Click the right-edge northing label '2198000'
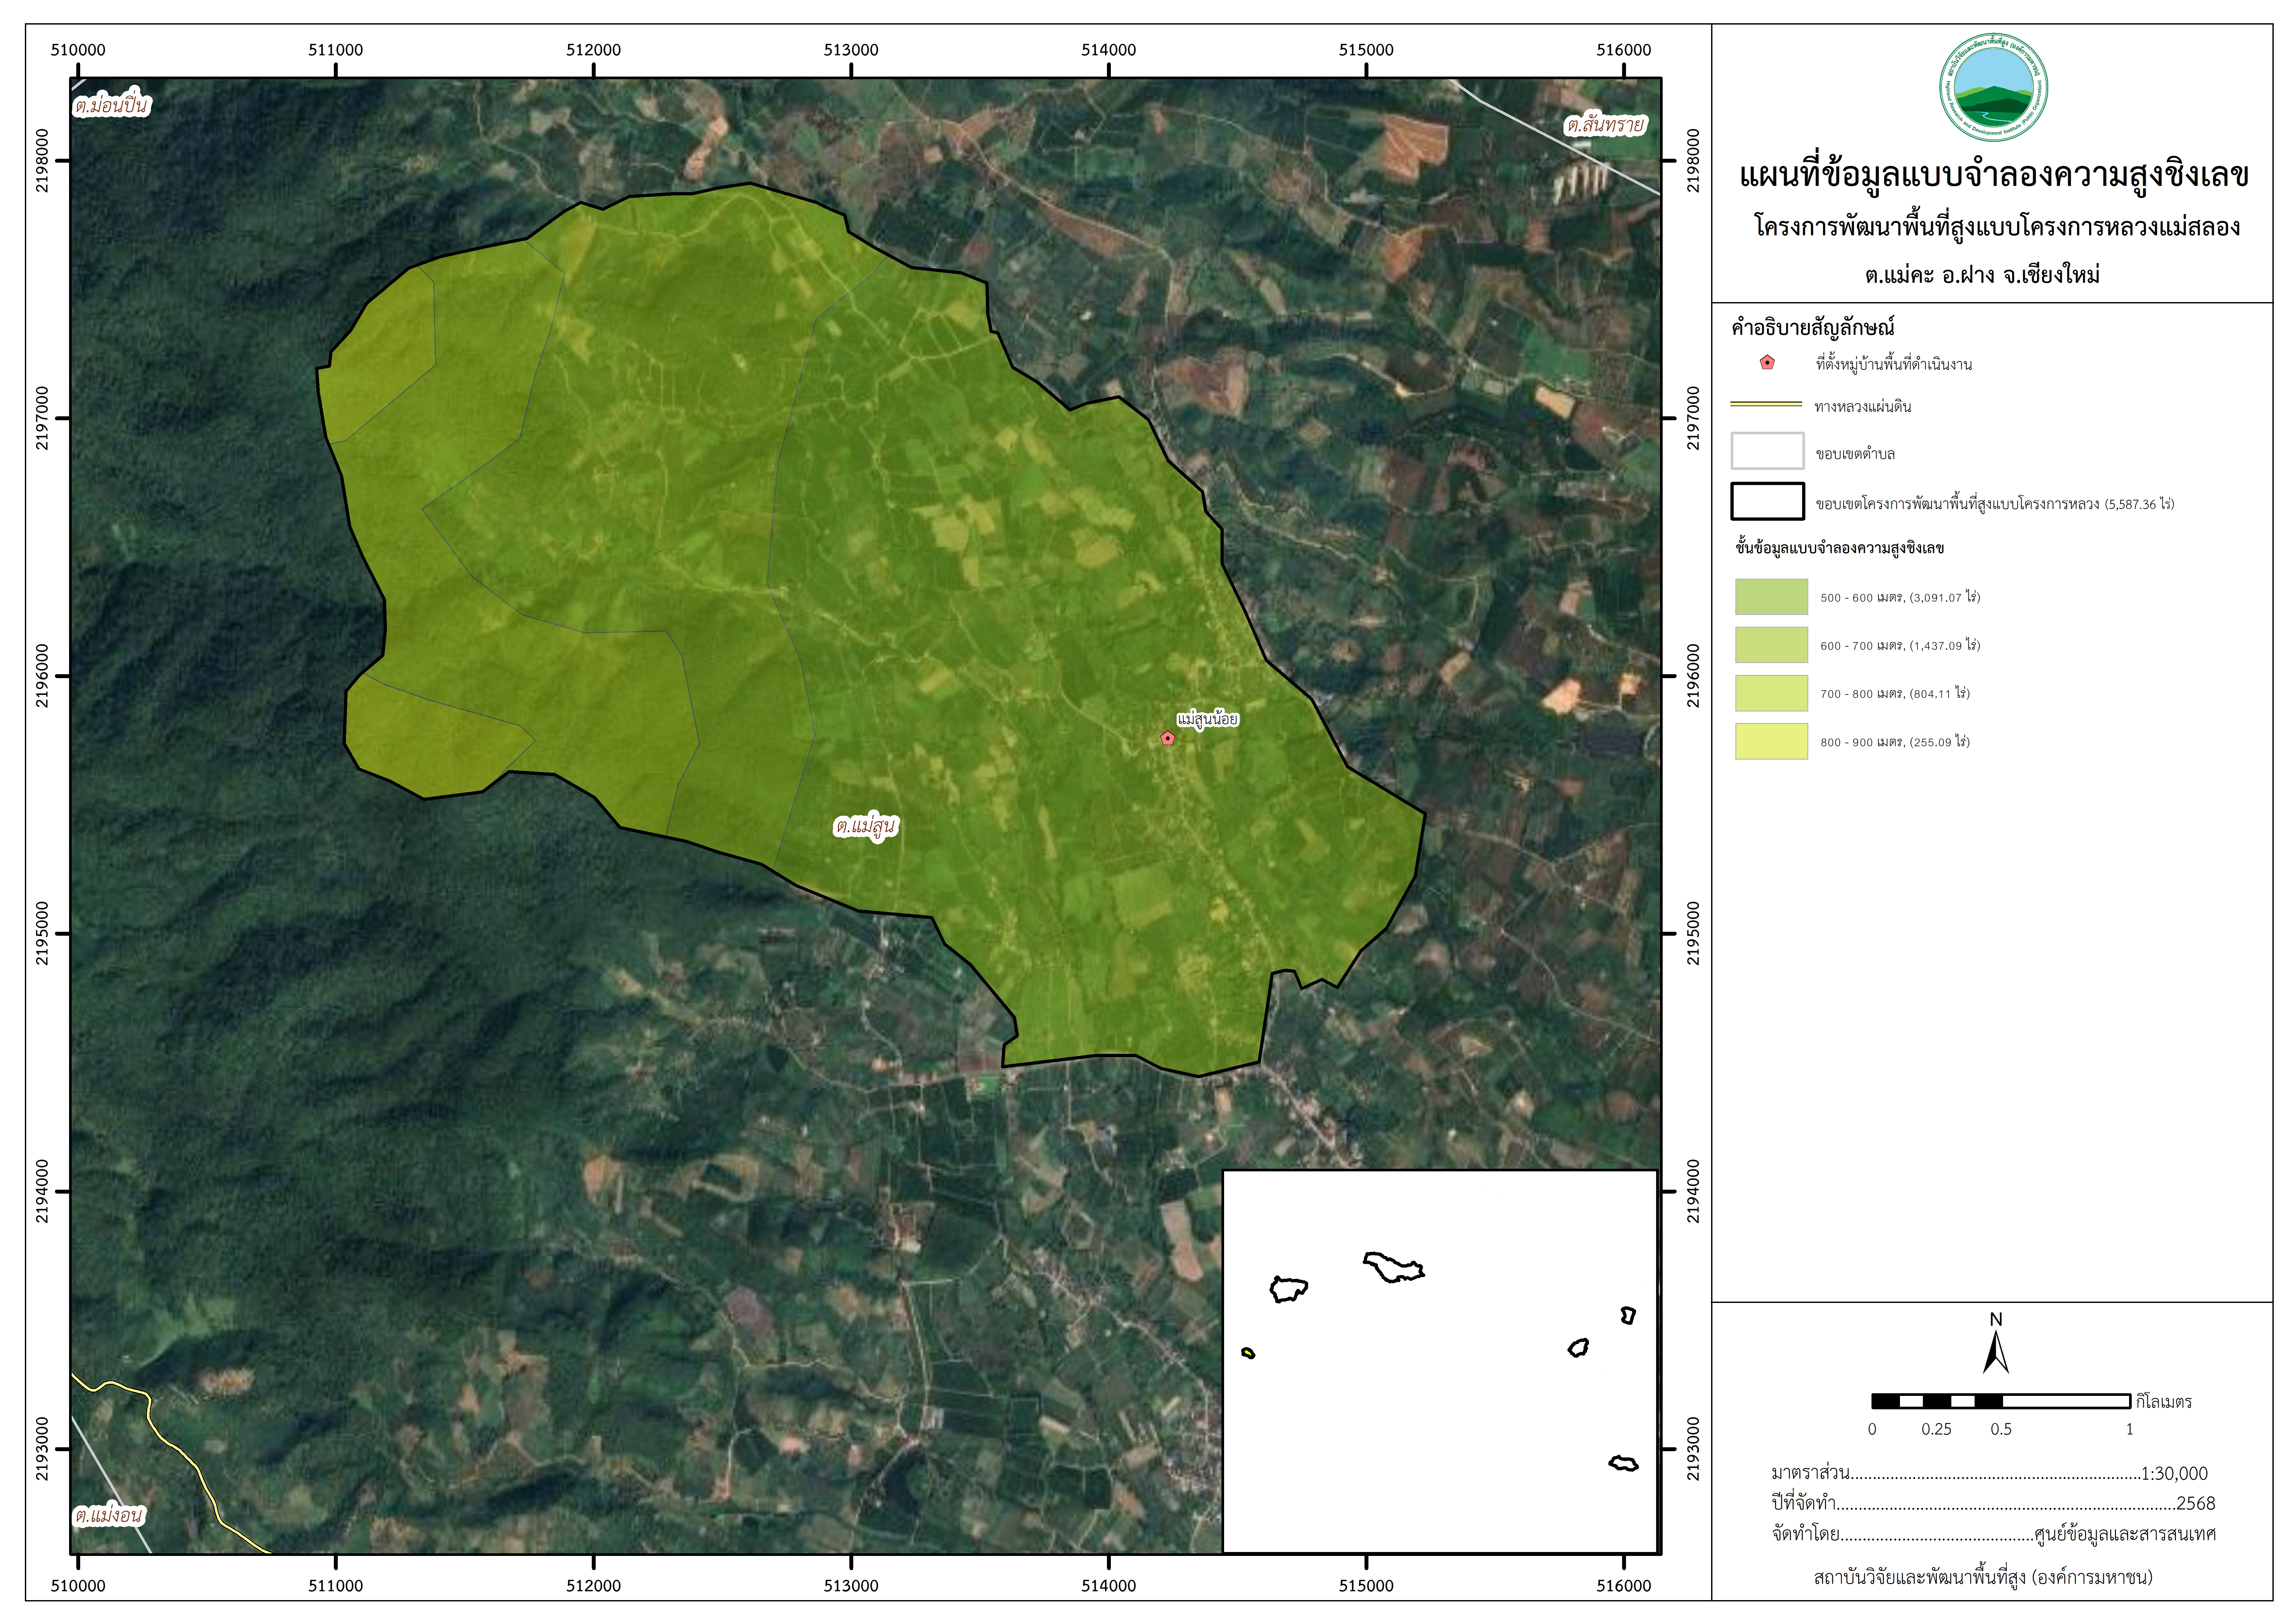This screenshot has height=1624, width=2295. click(x=1693, y=160)
